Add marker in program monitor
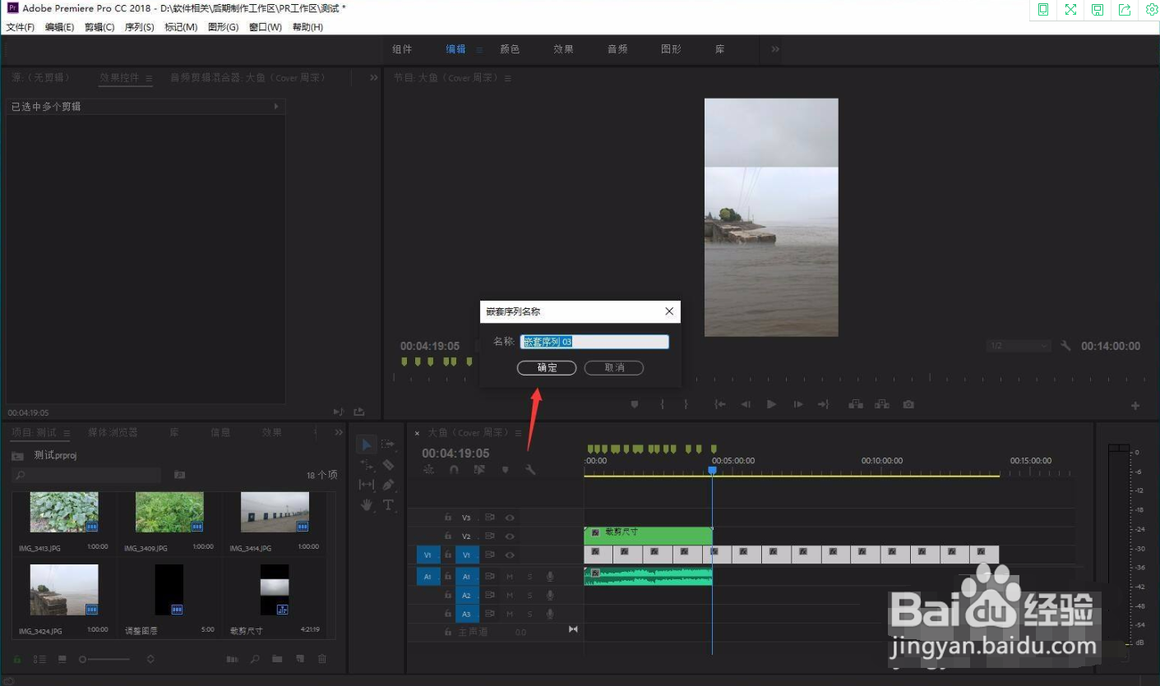 pyautogui.click(x=635, y=404)
